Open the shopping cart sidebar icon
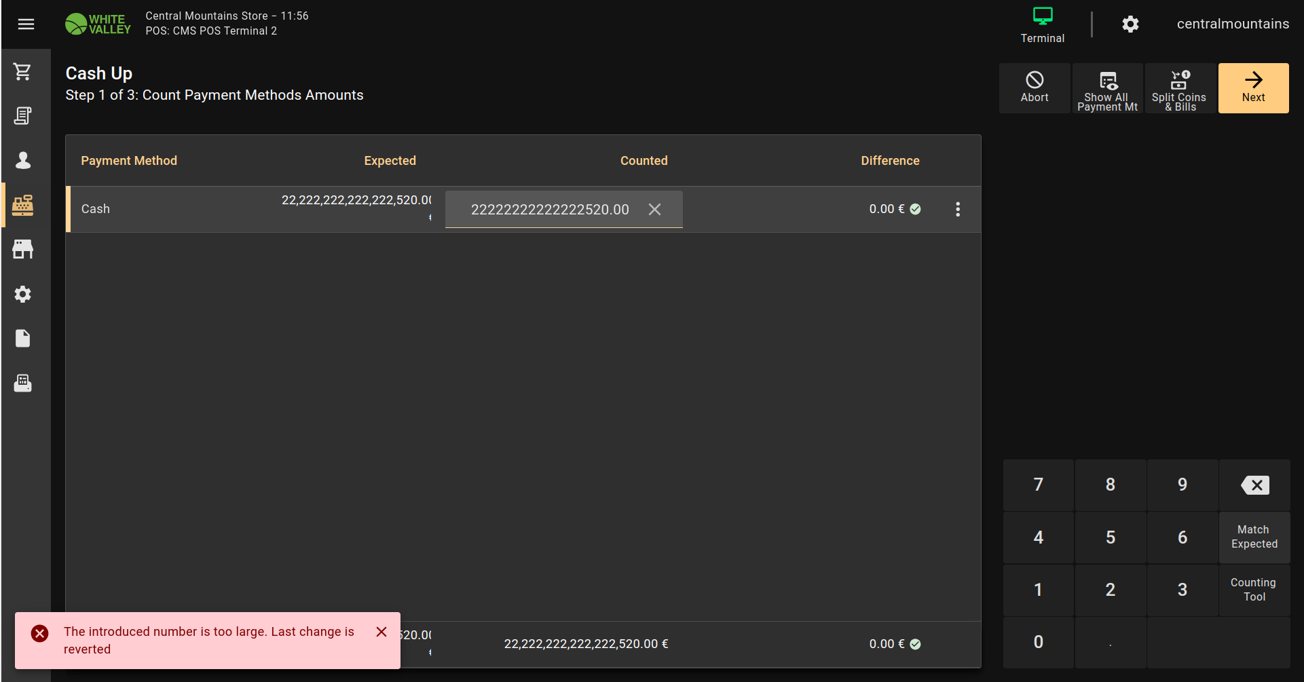This screenshot has width=1304, height=682. point(23,71)
